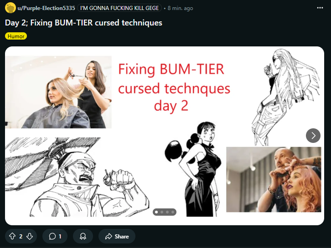Open post title Day 2 Fixing BUM-TIER
Viewport: 331px width, 248px height.
pyautogui.click(x=83, y=23)
